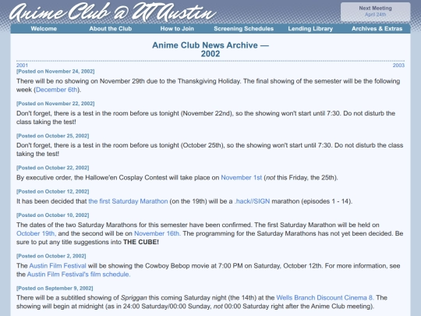Open Archives & Extras menu item
The image size is (421, 316).
click(377, 29)
